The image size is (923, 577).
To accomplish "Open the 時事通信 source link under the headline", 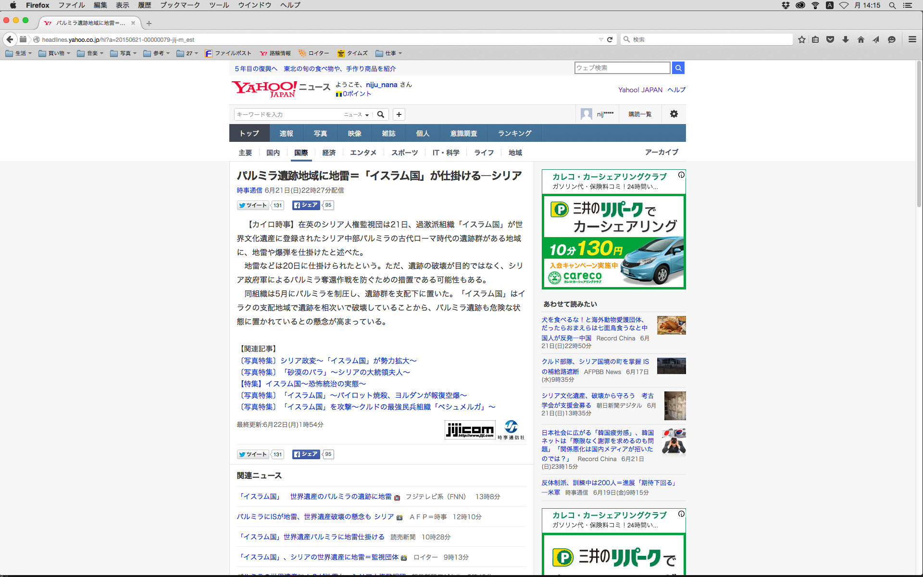I will point(249,190).
